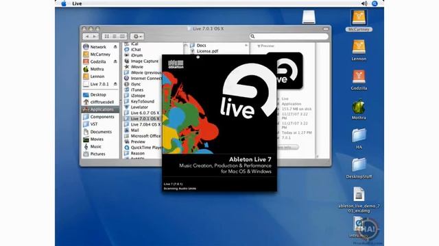Switch Finder to icon view
Screen dimensions: 439x246
[x=107, y=36]
